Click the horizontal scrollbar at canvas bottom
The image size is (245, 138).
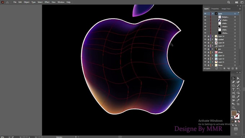click(x=120, y=137)
